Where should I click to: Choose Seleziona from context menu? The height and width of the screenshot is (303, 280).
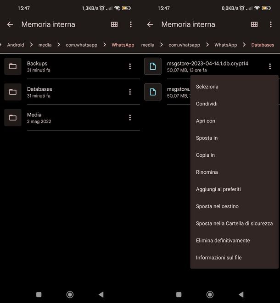coord(207,87)
